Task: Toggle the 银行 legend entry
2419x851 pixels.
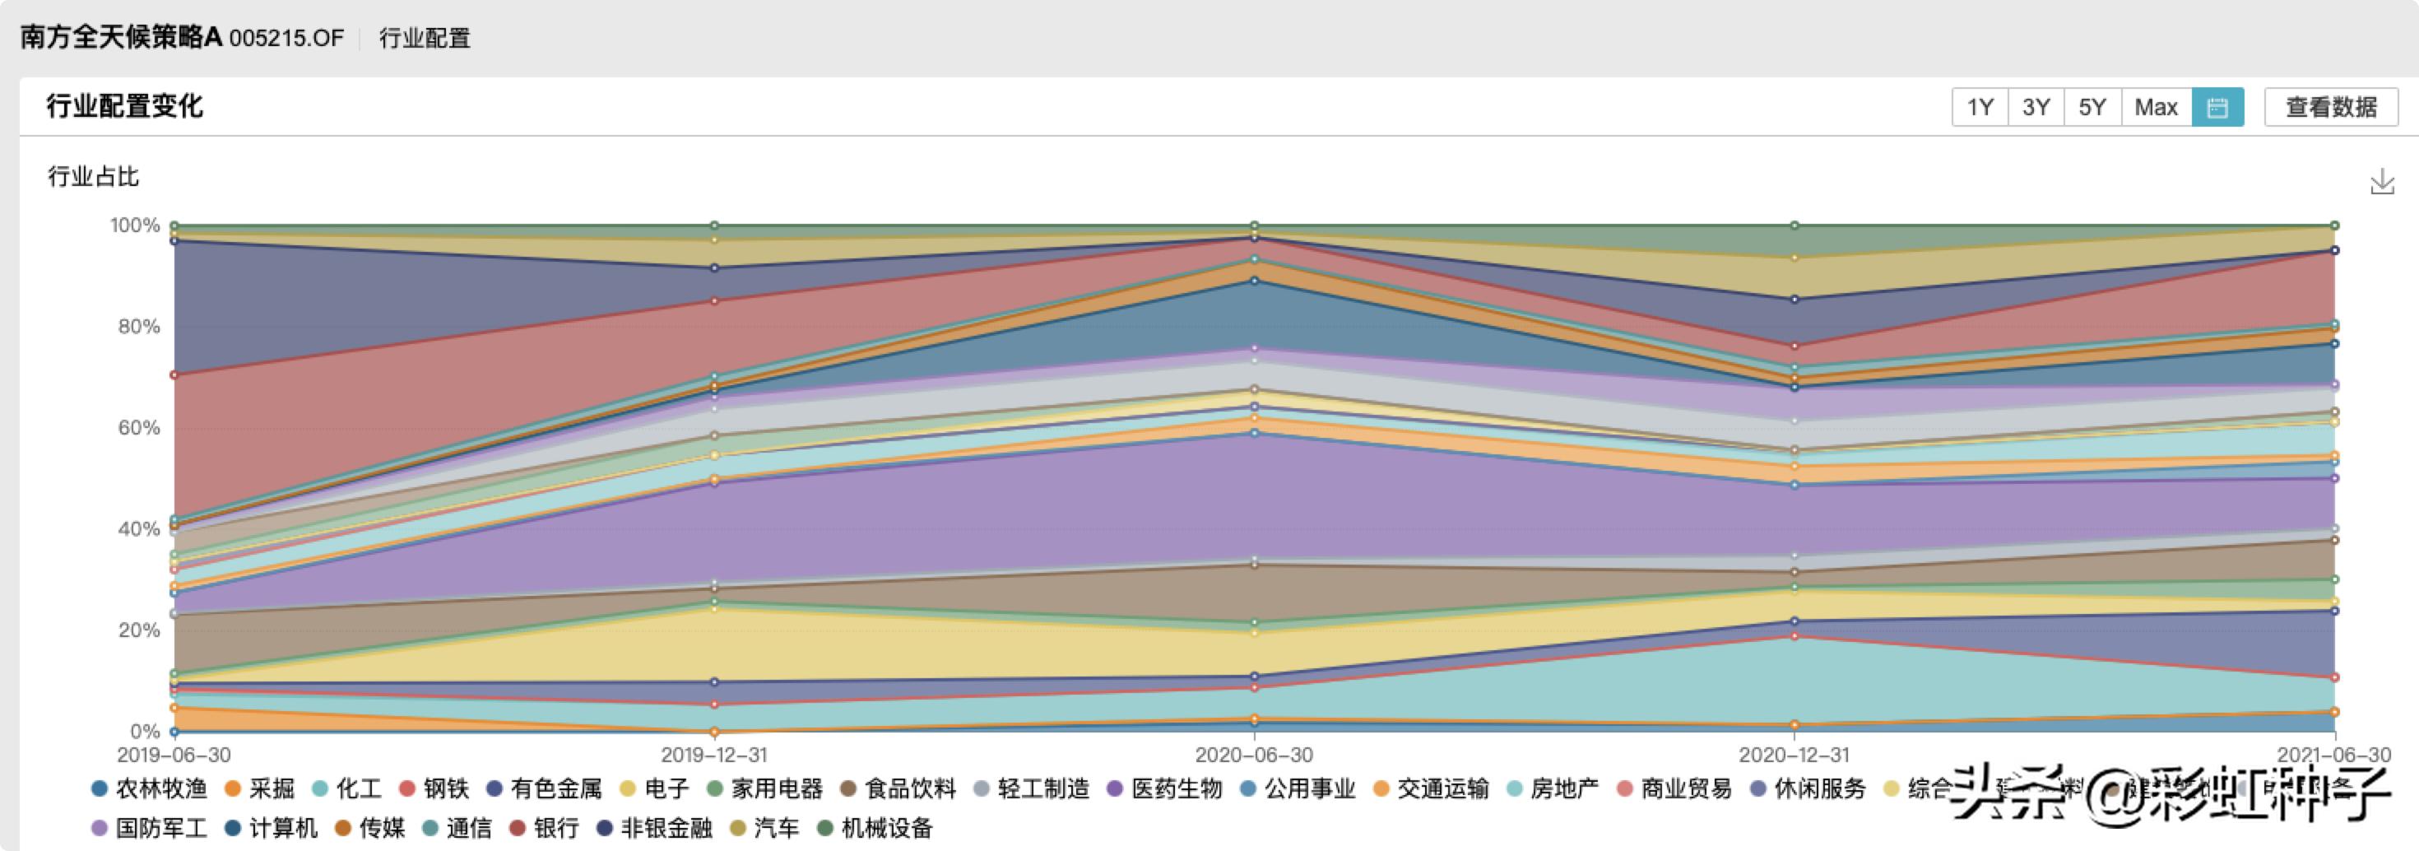Action: (544, 829)
